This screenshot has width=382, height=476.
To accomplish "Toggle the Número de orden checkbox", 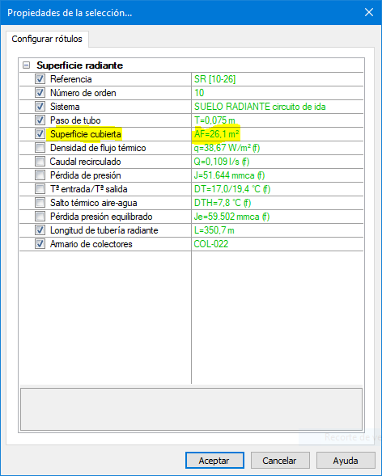I will (40, 93).
